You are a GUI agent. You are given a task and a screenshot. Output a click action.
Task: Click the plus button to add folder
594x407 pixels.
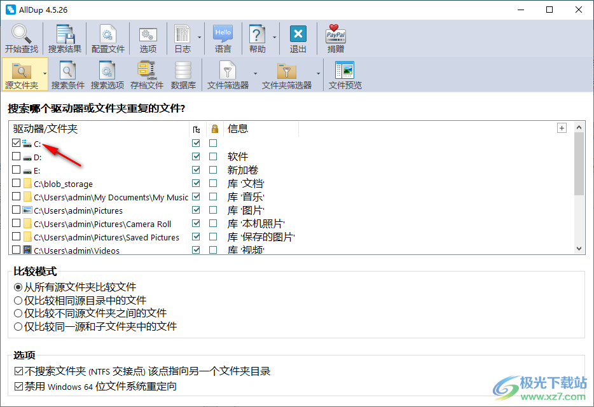click(562, 128)
